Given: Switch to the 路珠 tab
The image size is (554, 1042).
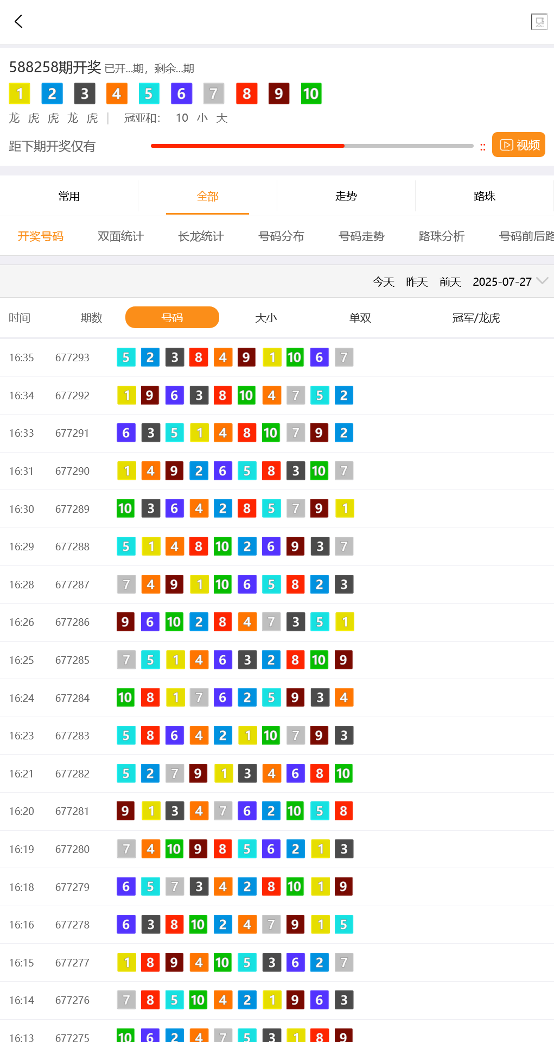Looking at the screenshot, I should [485, 196].
